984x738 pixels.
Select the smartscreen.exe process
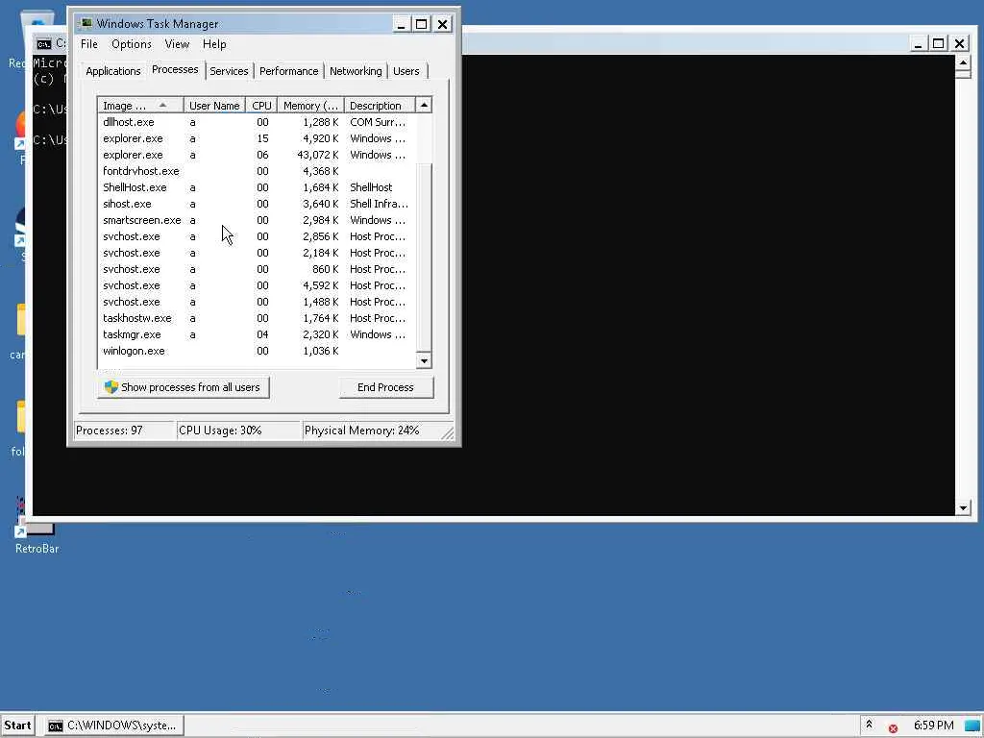[x=257, y=220]
